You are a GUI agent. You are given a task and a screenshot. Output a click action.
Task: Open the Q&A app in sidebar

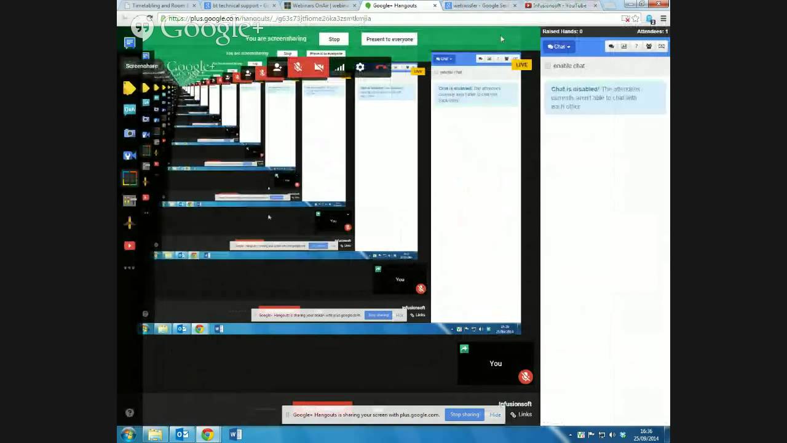(129, 110)
